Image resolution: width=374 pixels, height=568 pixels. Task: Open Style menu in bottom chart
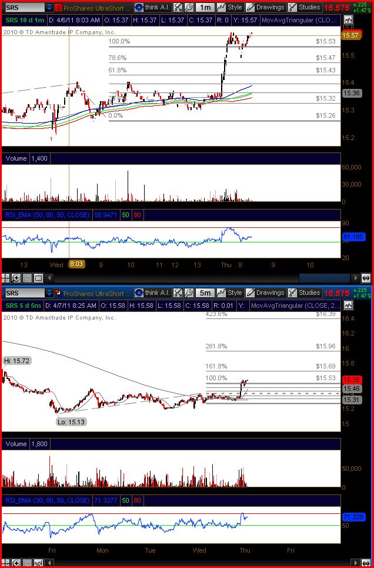(230, 293)
